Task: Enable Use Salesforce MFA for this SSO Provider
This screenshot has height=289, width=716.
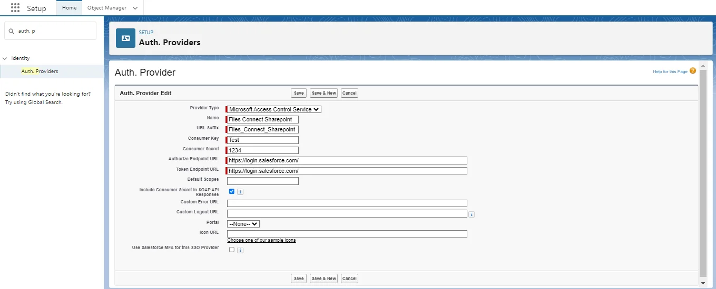Action: click(x=232, y=250)
